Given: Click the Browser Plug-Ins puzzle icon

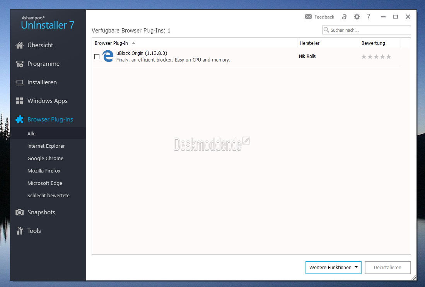Looking at the screenshot, I should [x=19, y=119].
